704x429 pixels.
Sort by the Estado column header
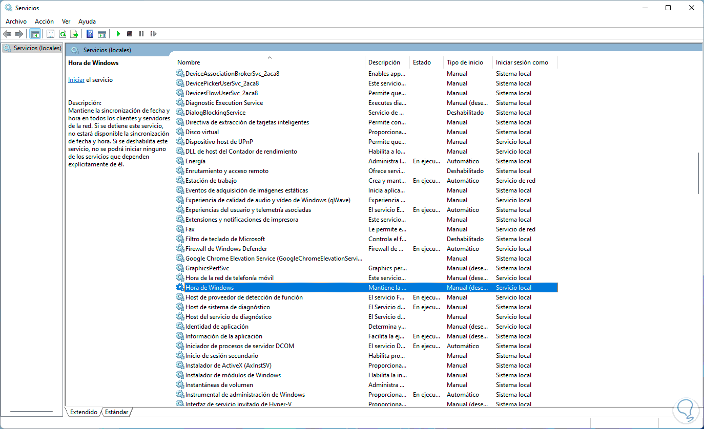tap(426, 62)
